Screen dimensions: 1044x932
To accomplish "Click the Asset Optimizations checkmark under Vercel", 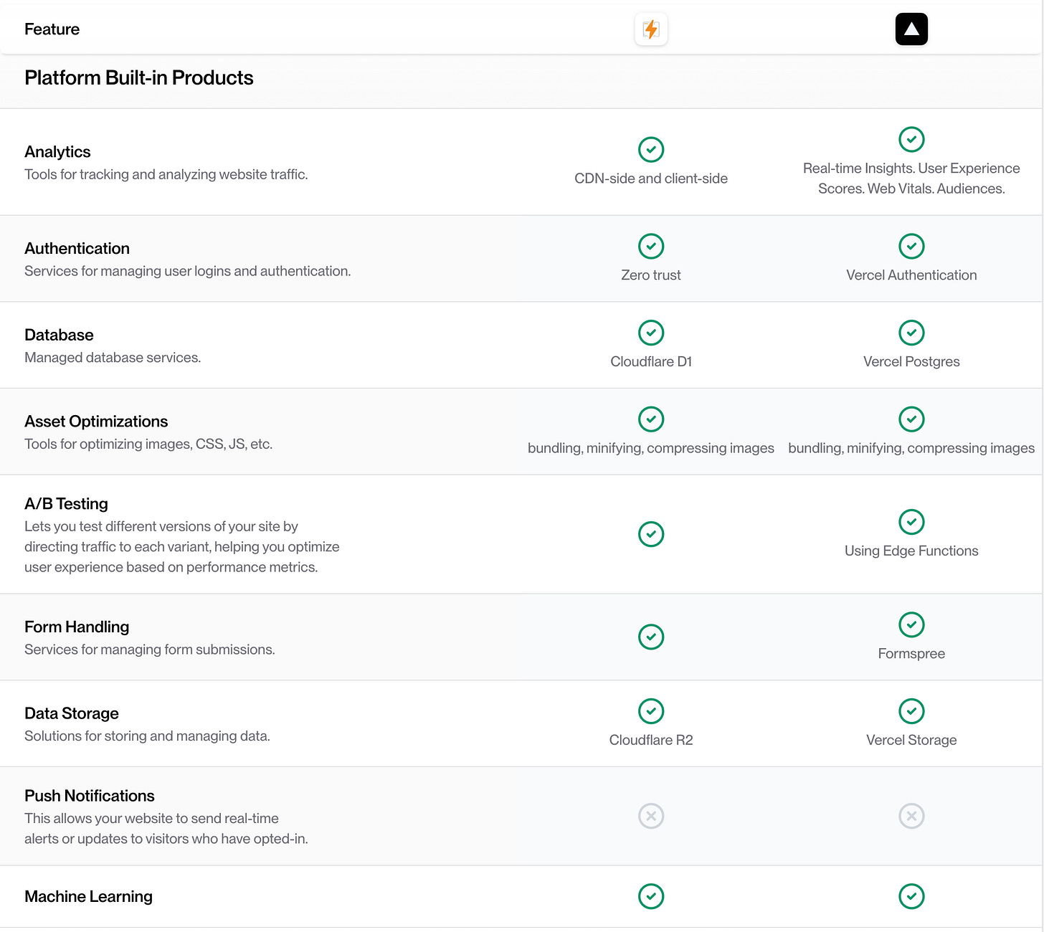I will click(911, 419).
